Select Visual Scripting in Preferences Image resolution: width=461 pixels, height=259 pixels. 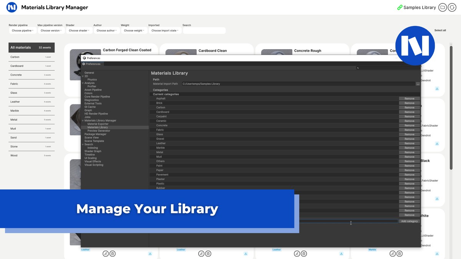click(94, 165)
